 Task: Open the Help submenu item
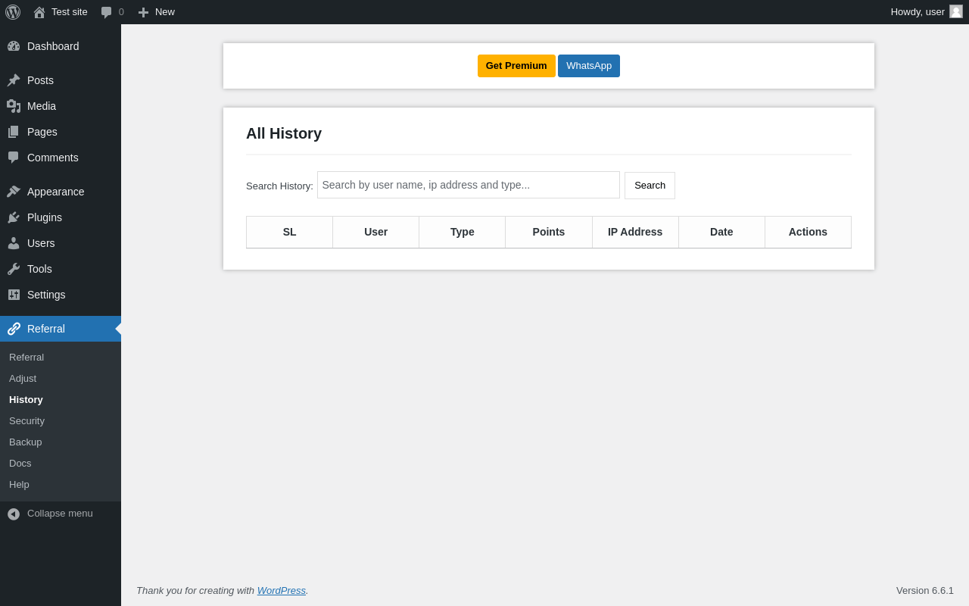19,484
